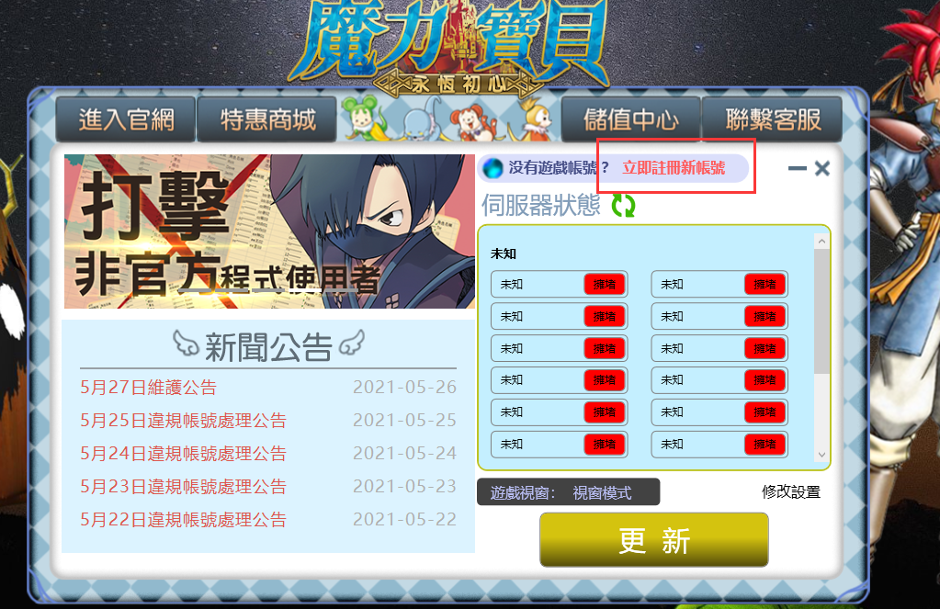Click server list scrollbar up arrow

pyautogui.click(x=821, y=241)
